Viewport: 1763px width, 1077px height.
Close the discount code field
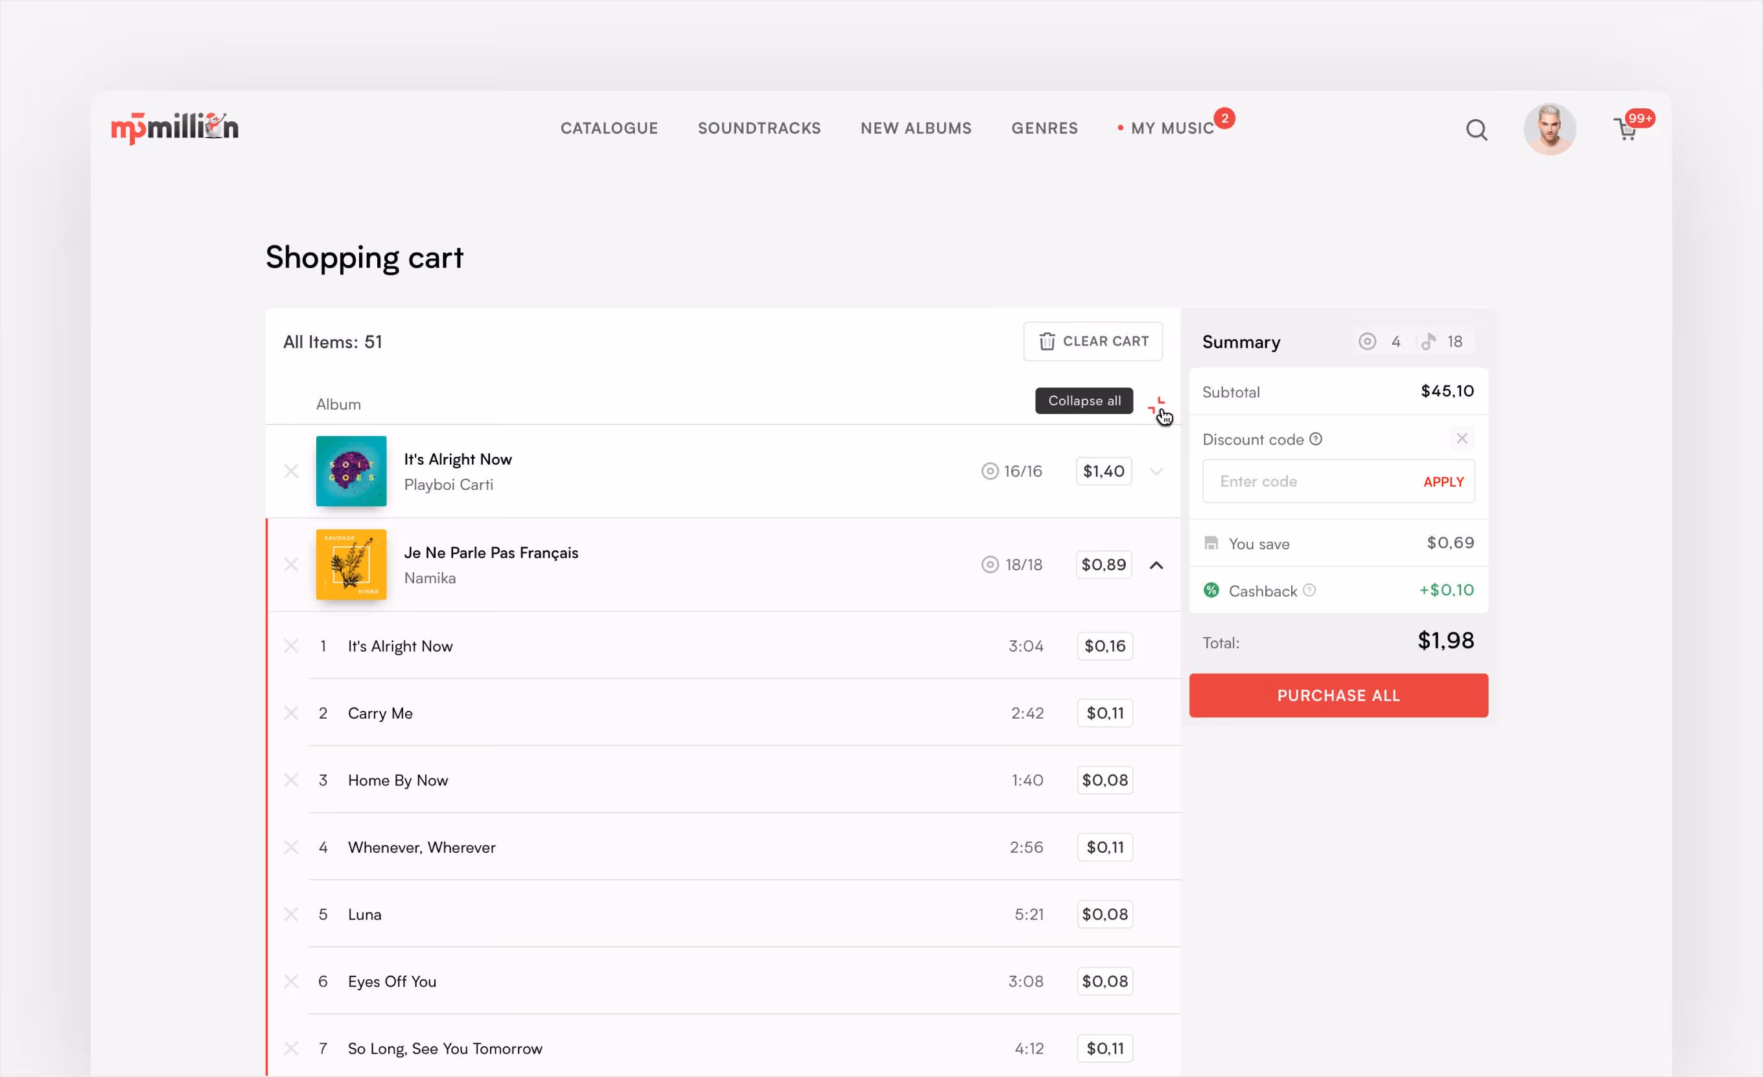(1462, 438)
